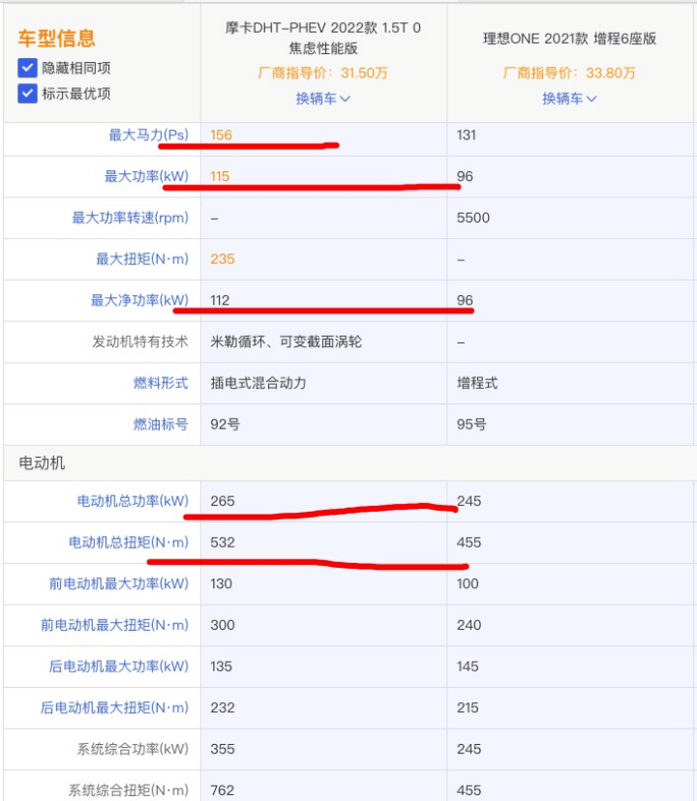Select the 系统综合扭矩(N·m) row label
The height and width of the screenshot is (801, 697).
coord(129,790)
